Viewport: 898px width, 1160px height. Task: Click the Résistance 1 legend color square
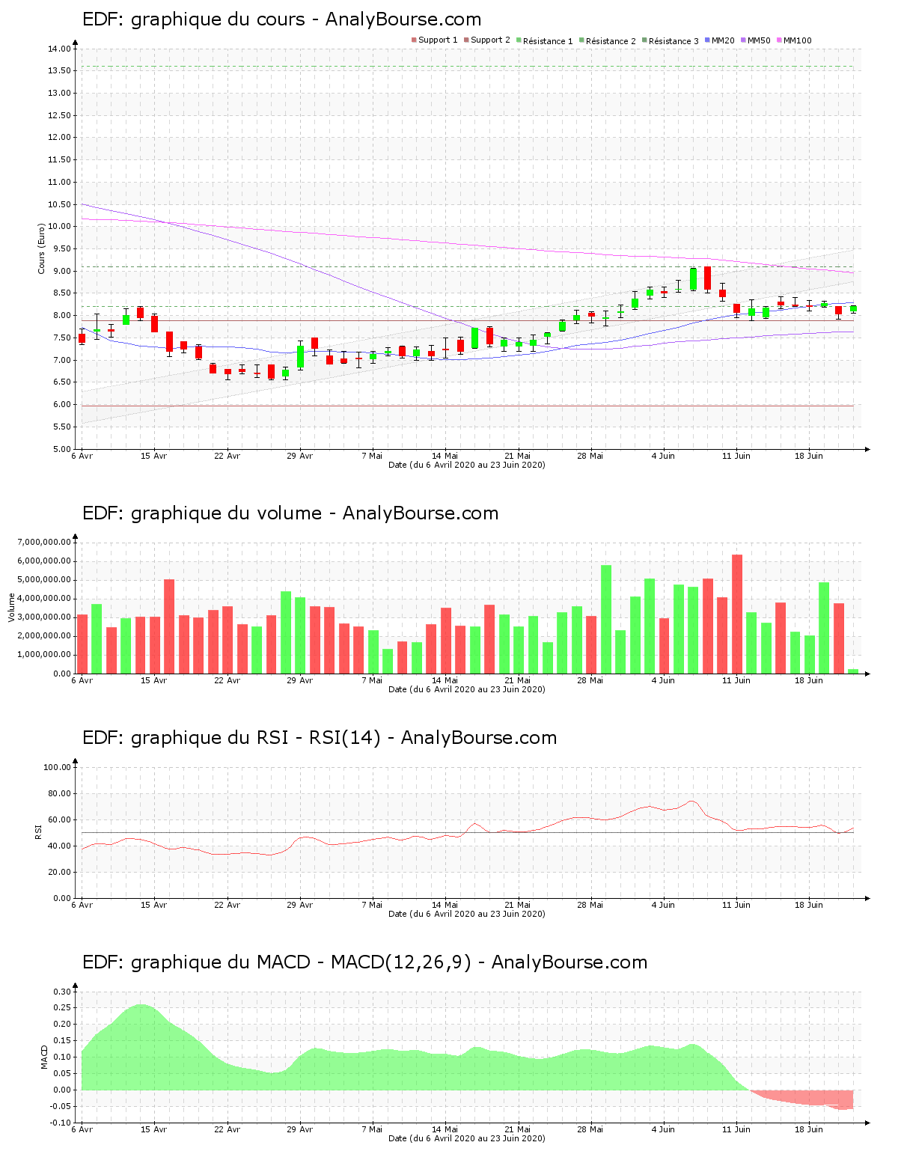pos(519,40)
